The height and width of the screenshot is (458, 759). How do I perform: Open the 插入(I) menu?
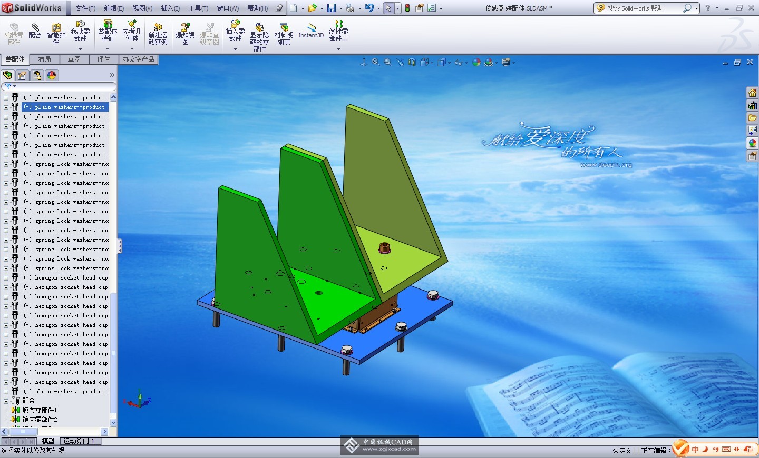[170, 8]
